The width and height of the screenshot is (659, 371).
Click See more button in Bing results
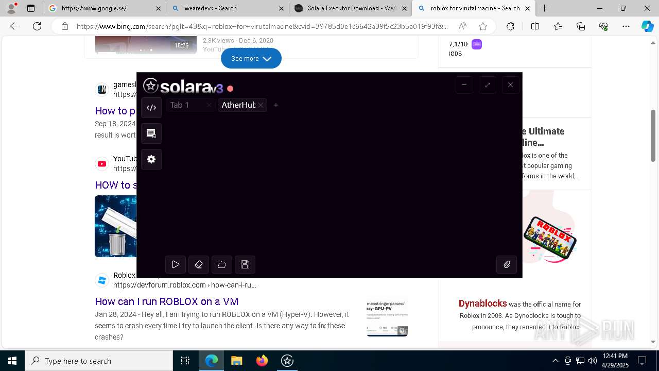(251, 58)
